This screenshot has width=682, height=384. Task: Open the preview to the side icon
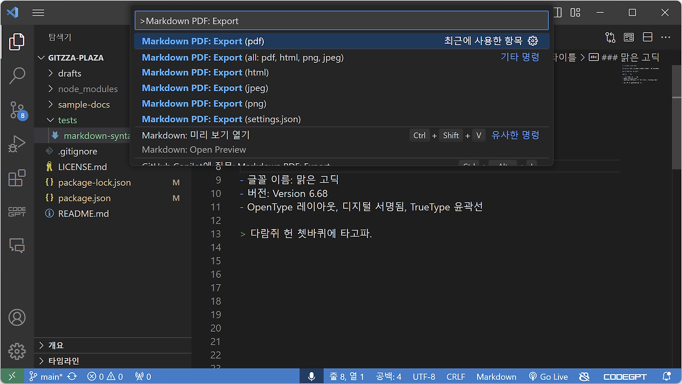coord(629,37)
